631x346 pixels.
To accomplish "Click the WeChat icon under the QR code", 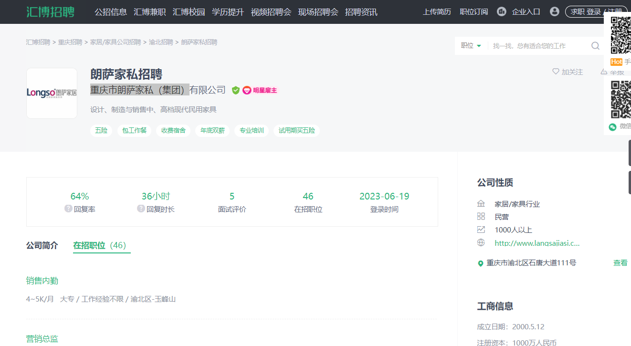I will click(612, 126).
